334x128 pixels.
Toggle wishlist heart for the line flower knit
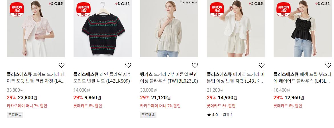coord(128,65)
